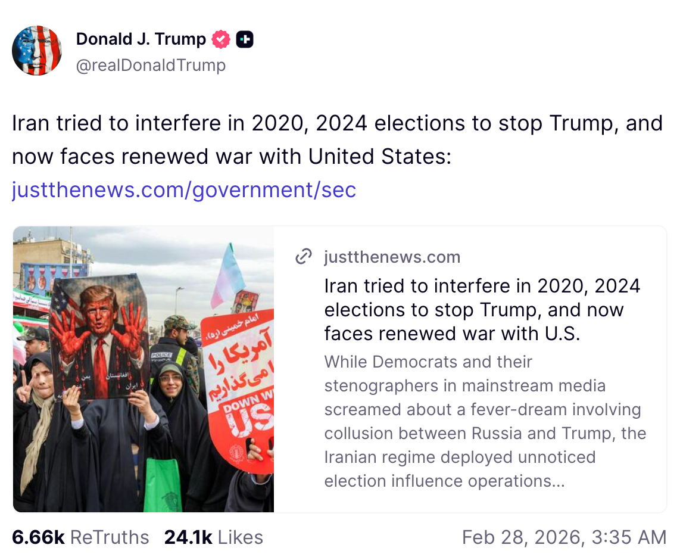The width and height of the screenshot is (680, 554).
Task: Click the dark Truth+ subscriber badge
Action: tap(244, 39)
